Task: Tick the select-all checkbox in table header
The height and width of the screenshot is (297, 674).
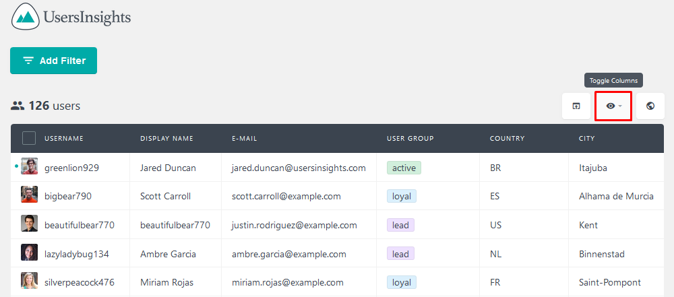Action: [x=29, y=139]
